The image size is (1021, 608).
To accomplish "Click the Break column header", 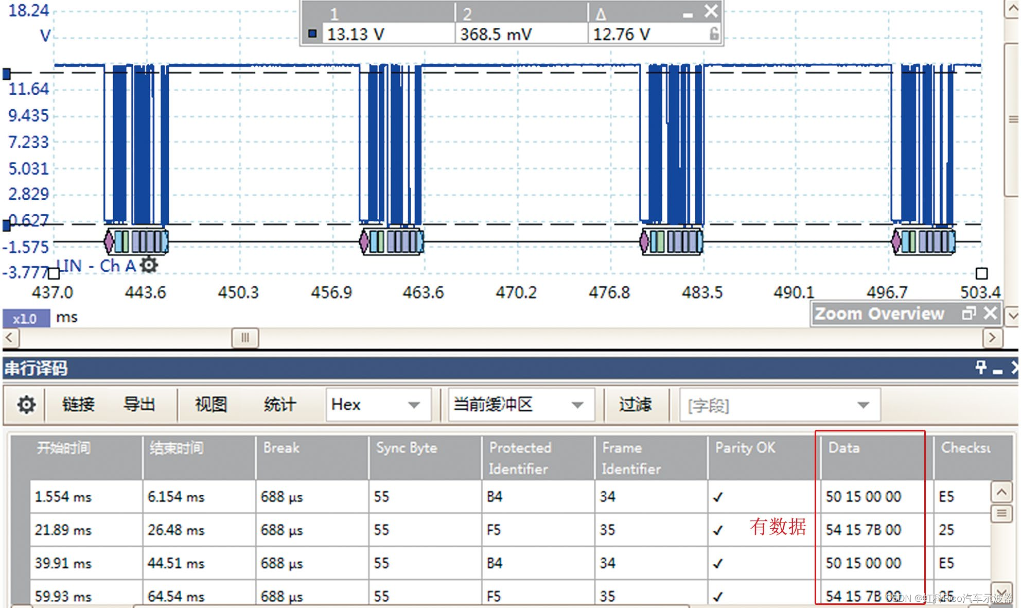I will 312,458.
